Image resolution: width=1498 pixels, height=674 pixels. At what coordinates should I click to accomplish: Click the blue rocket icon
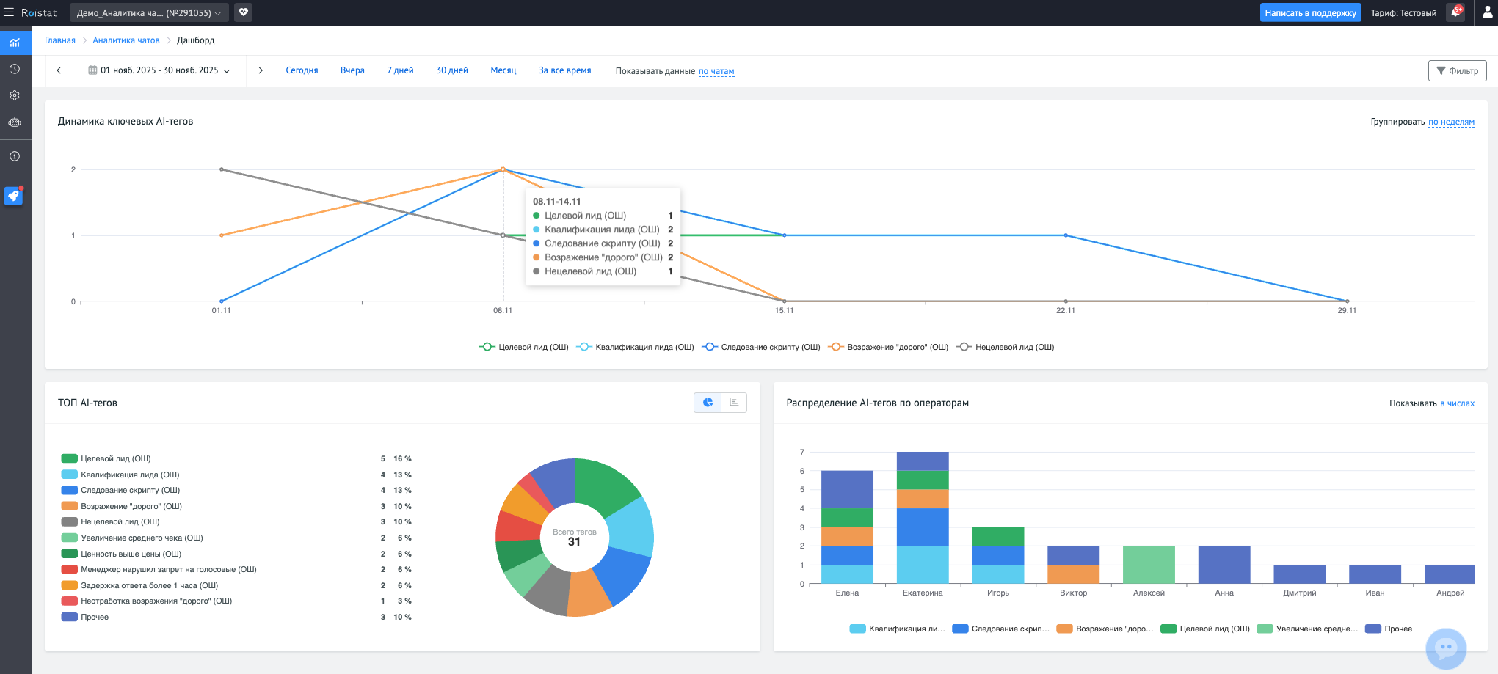coord(14,196)
